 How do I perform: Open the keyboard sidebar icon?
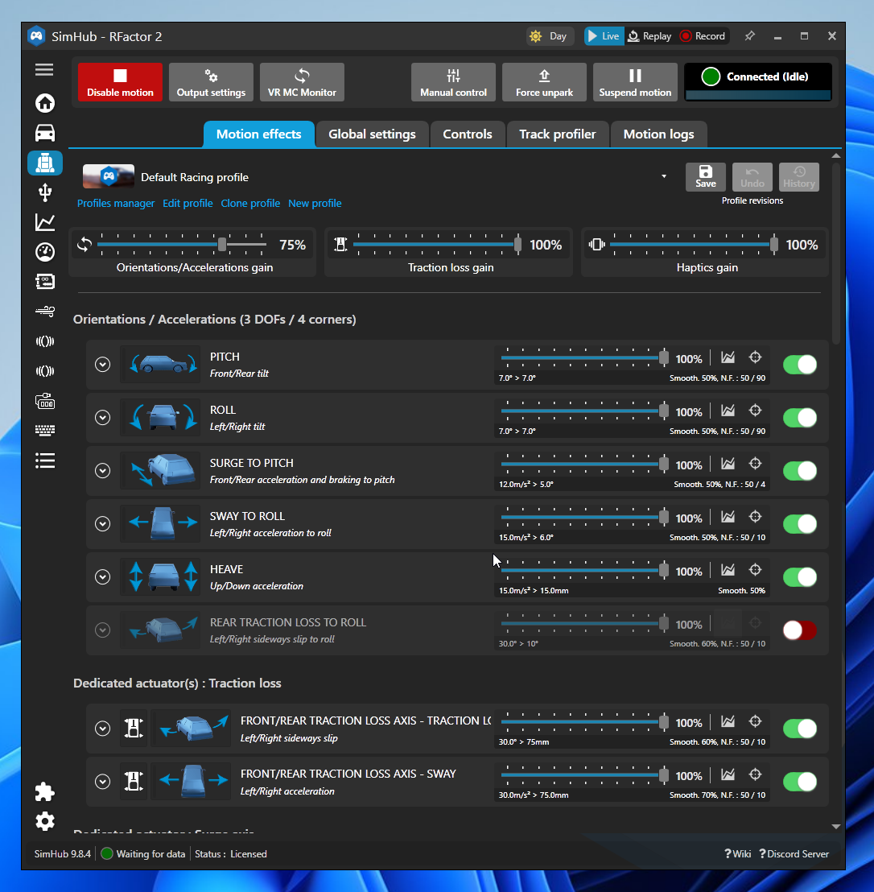(x=45, y=430)
